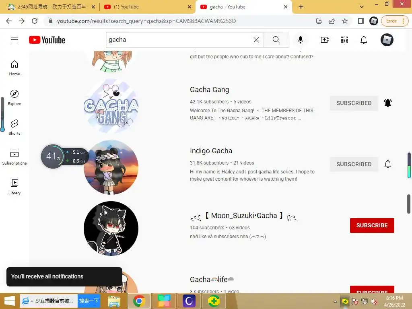
Task: Go forward with the browser arrow
Action: (22, 21)
